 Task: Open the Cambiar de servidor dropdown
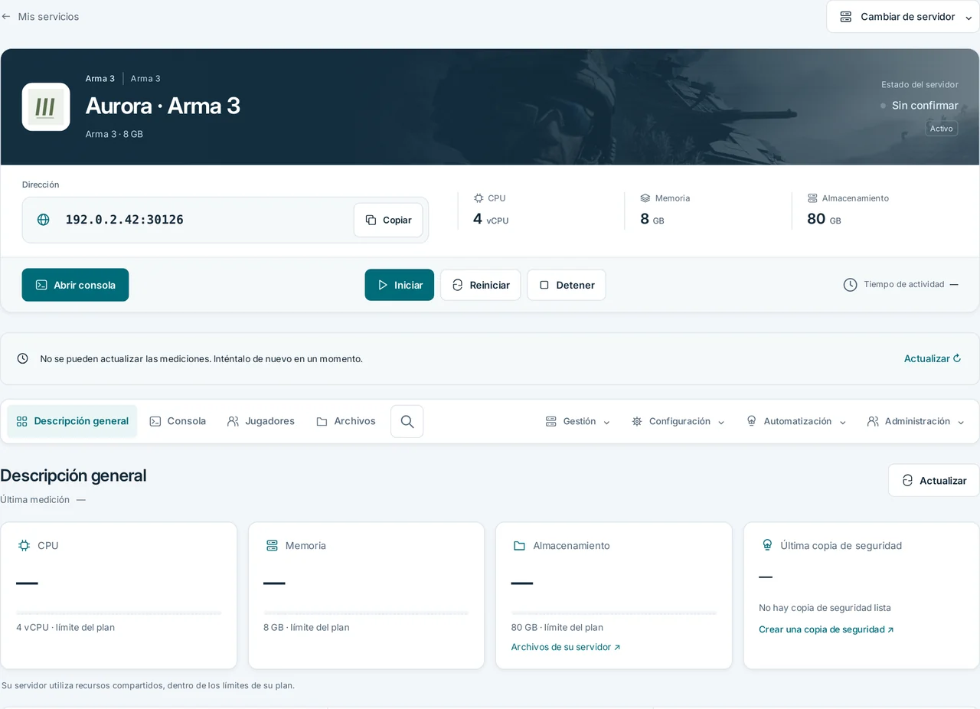click(903, 17)
